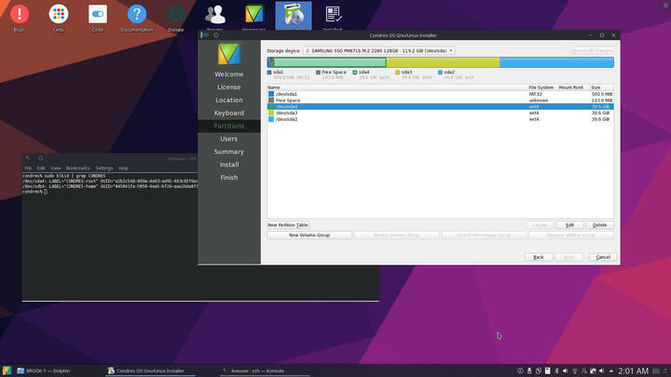
Task: Switch to Condres OS Installer taskbar entry
Action: [x=150, y=370]
